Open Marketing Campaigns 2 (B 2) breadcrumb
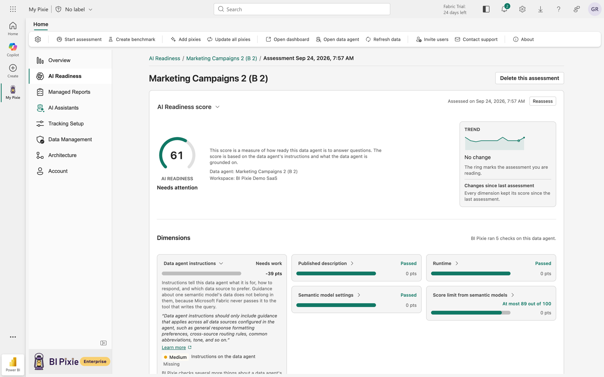This screenshot has width=604, height=377. pos(222,58)
